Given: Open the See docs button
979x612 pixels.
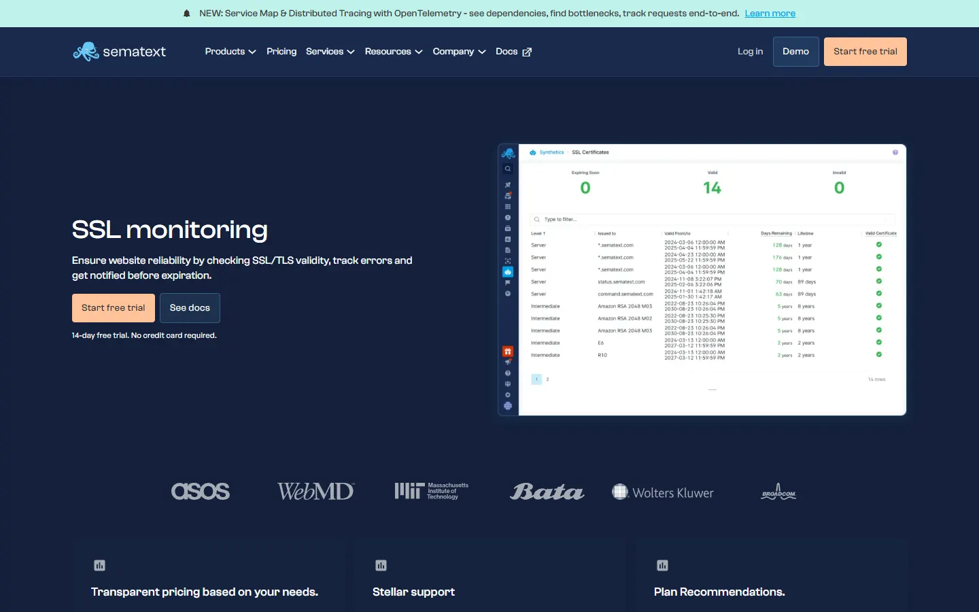Looking at the screenshot, I should (x=190, y=308).
